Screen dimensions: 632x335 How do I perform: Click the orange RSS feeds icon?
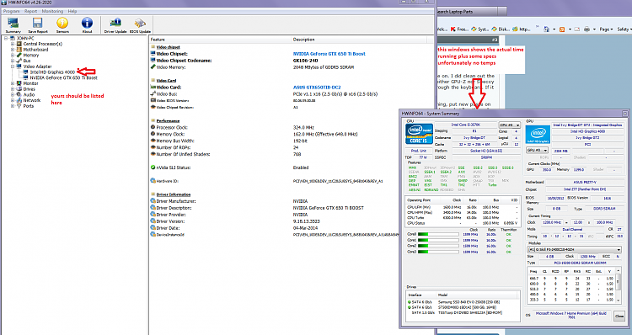pyautogui.click(x=562, y=29)
